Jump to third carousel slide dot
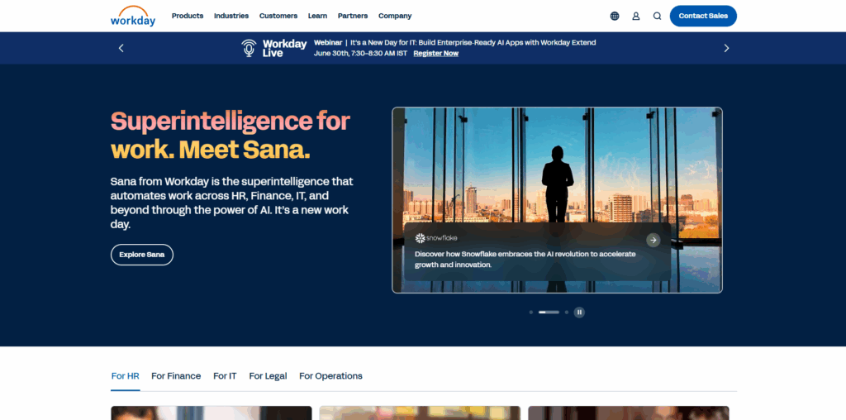Screen dimensions: 846x420 [567, 312]
